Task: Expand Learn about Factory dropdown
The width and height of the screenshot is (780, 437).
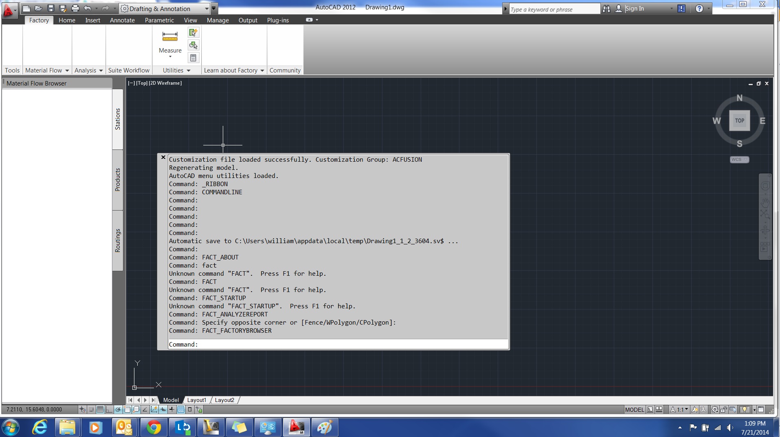Action: coord(262,70)
